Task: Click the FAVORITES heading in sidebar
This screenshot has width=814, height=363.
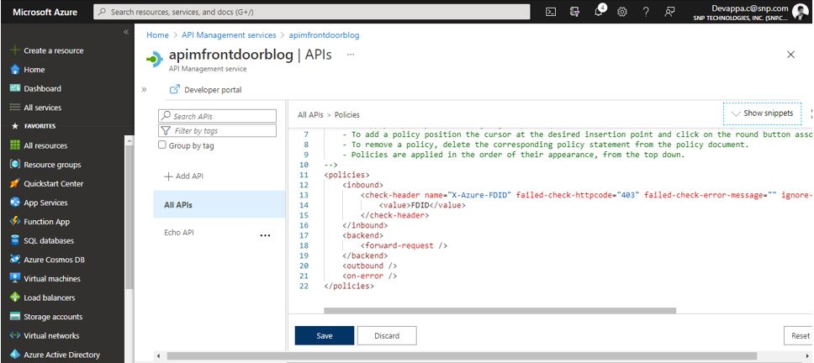Action: [x=40, y=126]
